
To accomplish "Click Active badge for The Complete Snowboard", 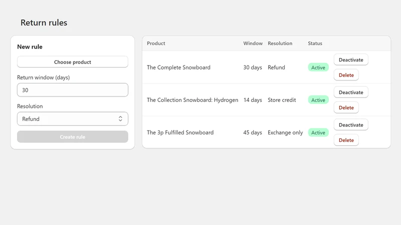I will pos(318,67).
